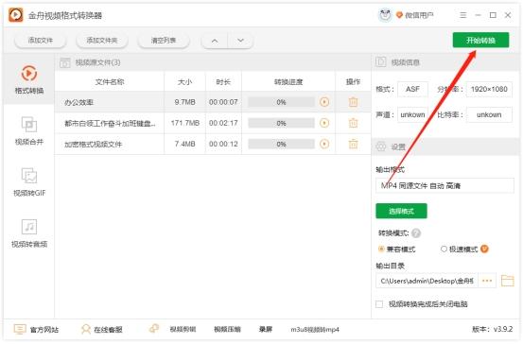Click the 9.7MB size cell

(x=184, y=102)
